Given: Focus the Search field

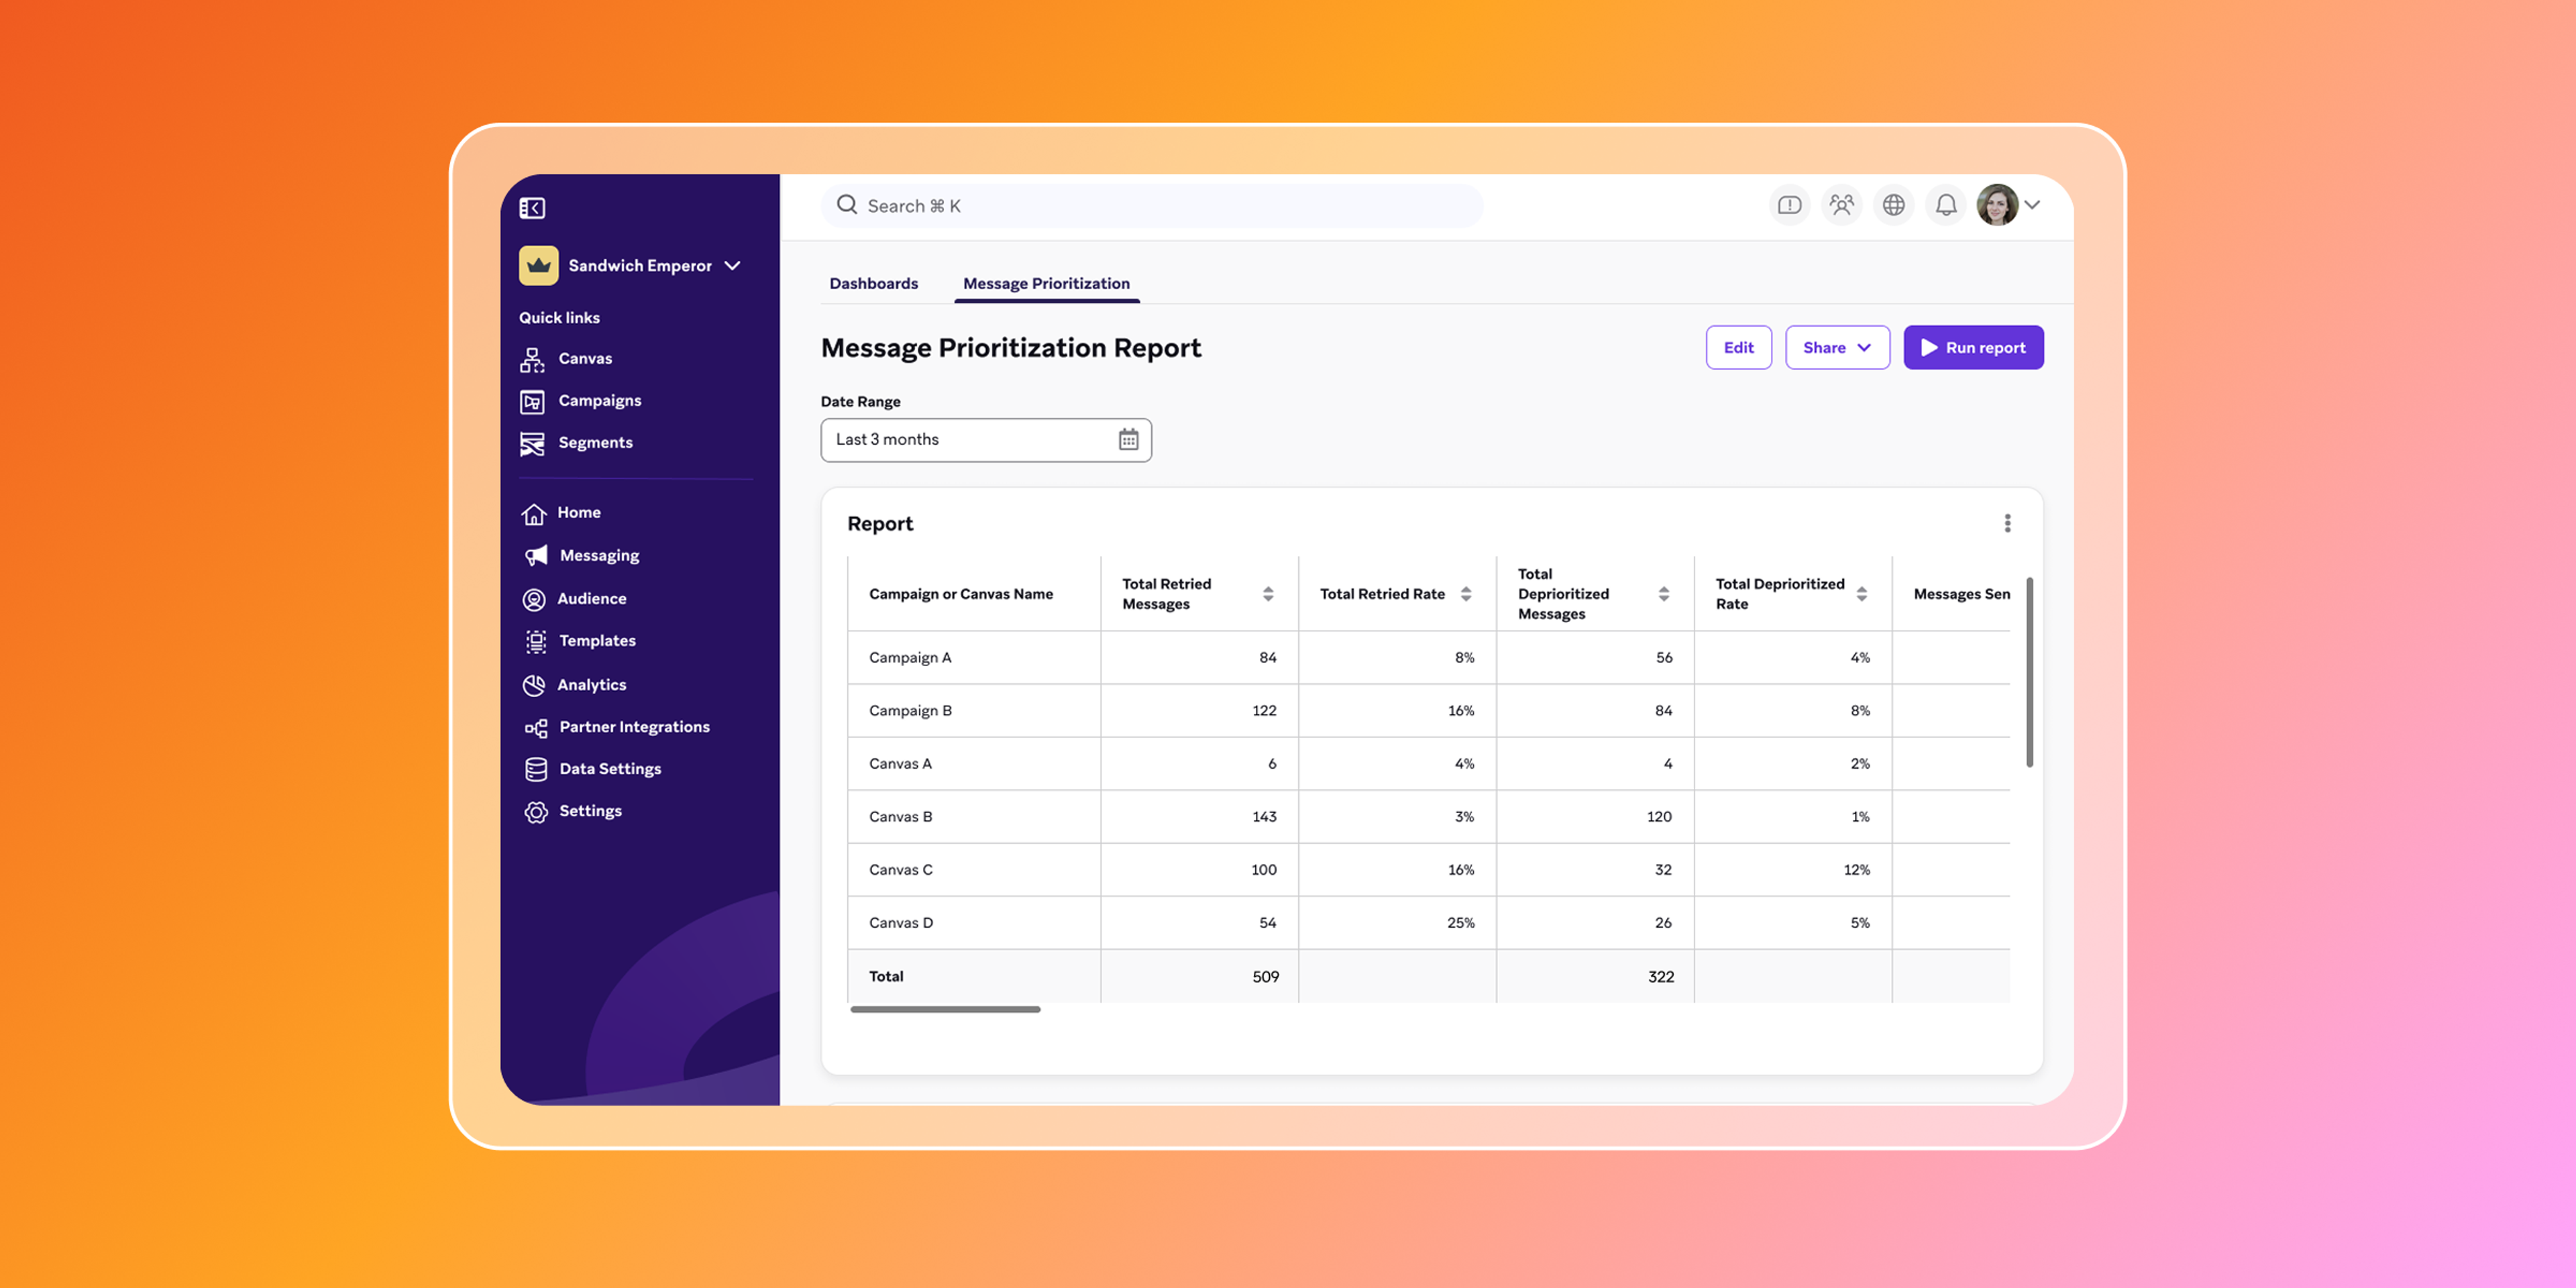Looking at the screenshot, I should point(1151,205).
